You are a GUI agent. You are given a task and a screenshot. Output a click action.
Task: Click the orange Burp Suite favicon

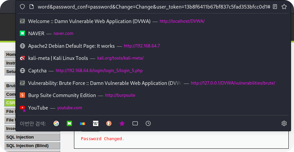(x=22, y=95)
